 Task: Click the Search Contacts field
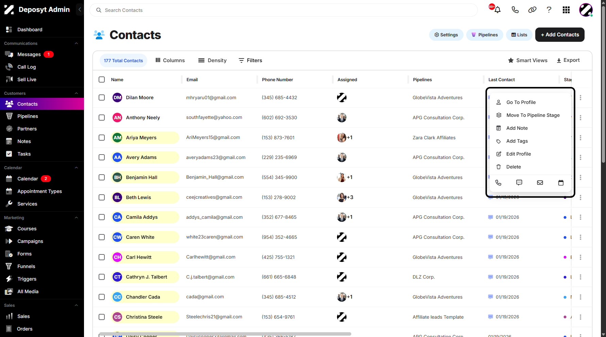click(284, 10)
